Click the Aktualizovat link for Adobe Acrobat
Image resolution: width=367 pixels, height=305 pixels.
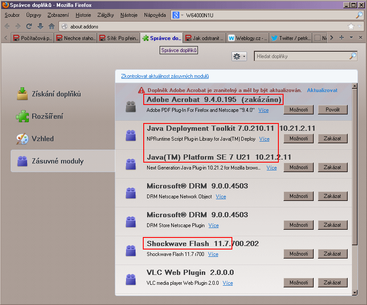322,90
